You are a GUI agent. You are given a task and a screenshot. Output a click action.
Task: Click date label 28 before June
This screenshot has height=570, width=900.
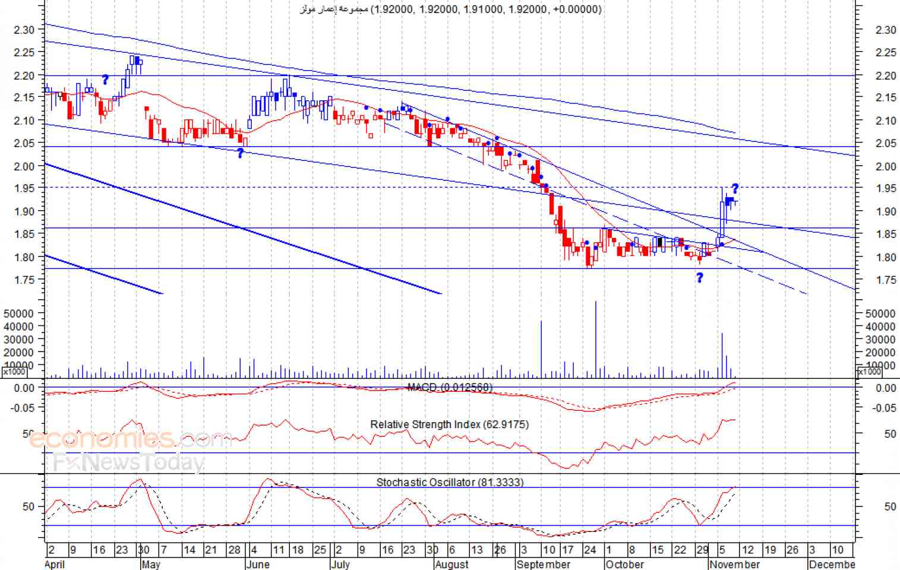tap(235, 550)
